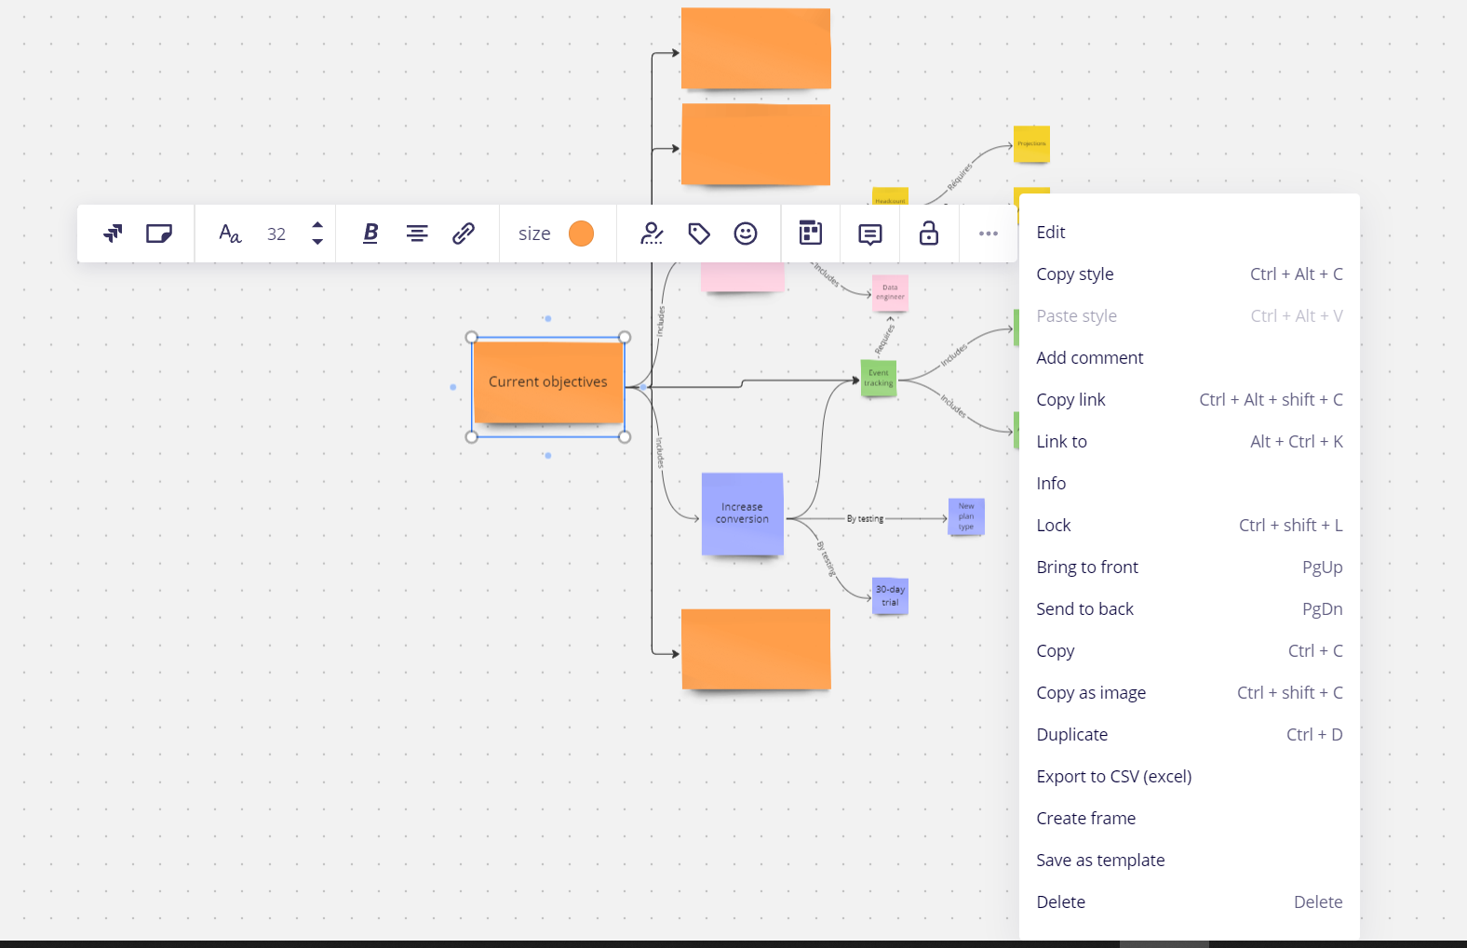Open text alignment options

pos(417,234)
